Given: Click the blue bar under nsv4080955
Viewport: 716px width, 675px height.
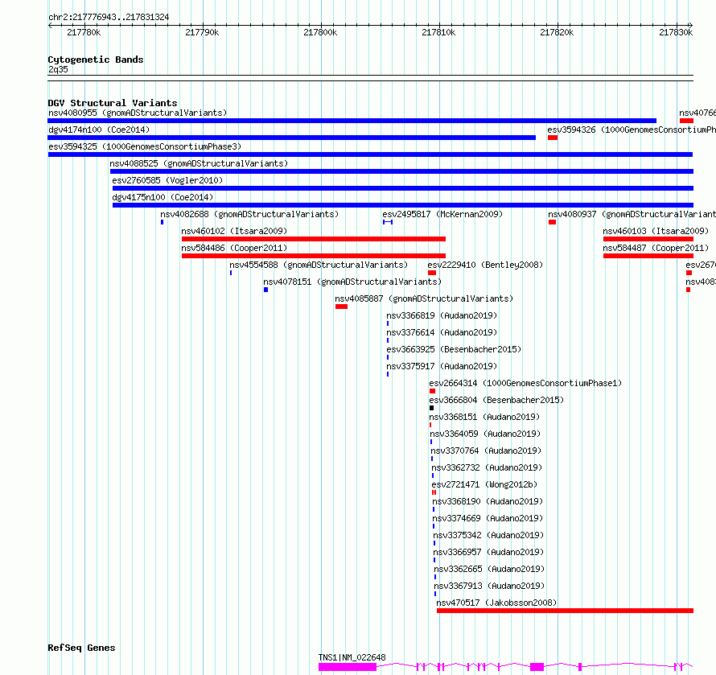Looking at the screenshot, I should pyautogui.click(x=352, y=121).
